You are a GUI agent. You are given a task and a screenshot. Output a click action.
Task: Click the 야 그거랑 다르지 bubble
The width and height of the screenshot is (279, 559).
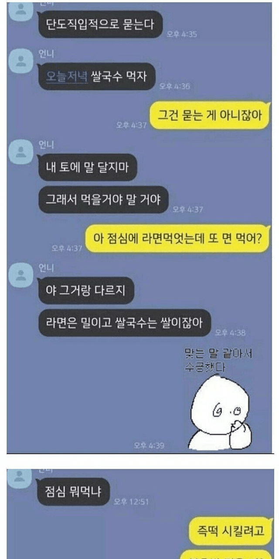85,290
